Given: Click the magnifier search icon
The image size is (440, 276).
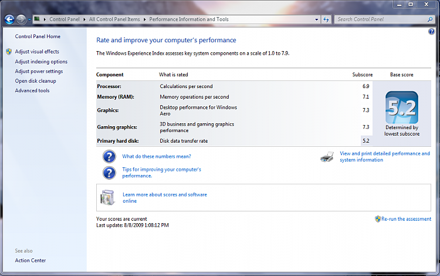Looking at the screenshot, I should point(430,19).
